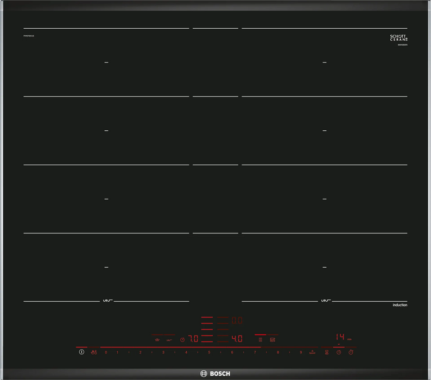The width and height of the screenshot is (431, 380).
Task: Tap the PowerMove wave icon
Action: click(169, 340)
